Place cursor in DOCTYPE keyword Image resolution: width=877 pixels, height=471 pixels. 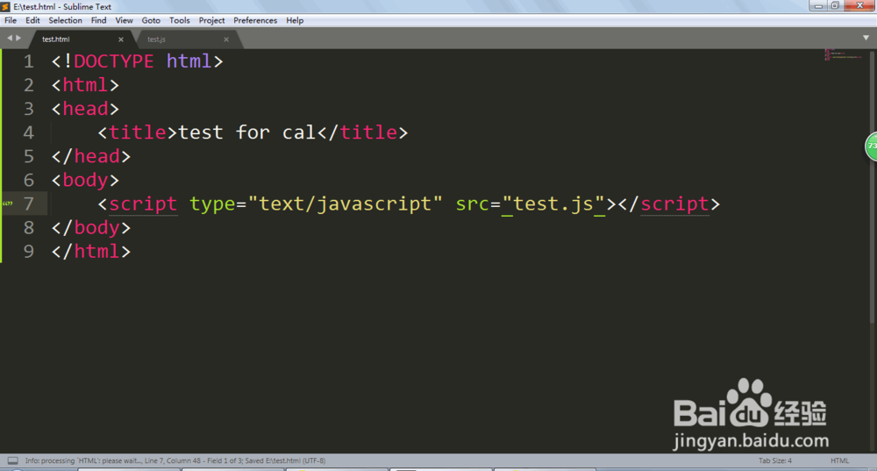[113, 61]
